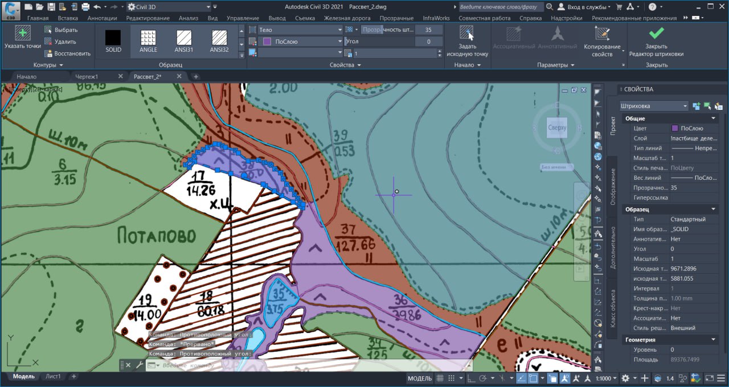Toggle the drawing grid display in status bar
Viewport: 729px width, 387px height.
440,378
